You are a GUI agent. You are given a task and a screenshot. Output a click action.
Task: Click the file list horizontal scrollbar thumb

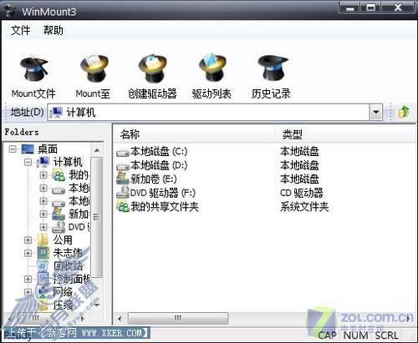click(178, 318)
